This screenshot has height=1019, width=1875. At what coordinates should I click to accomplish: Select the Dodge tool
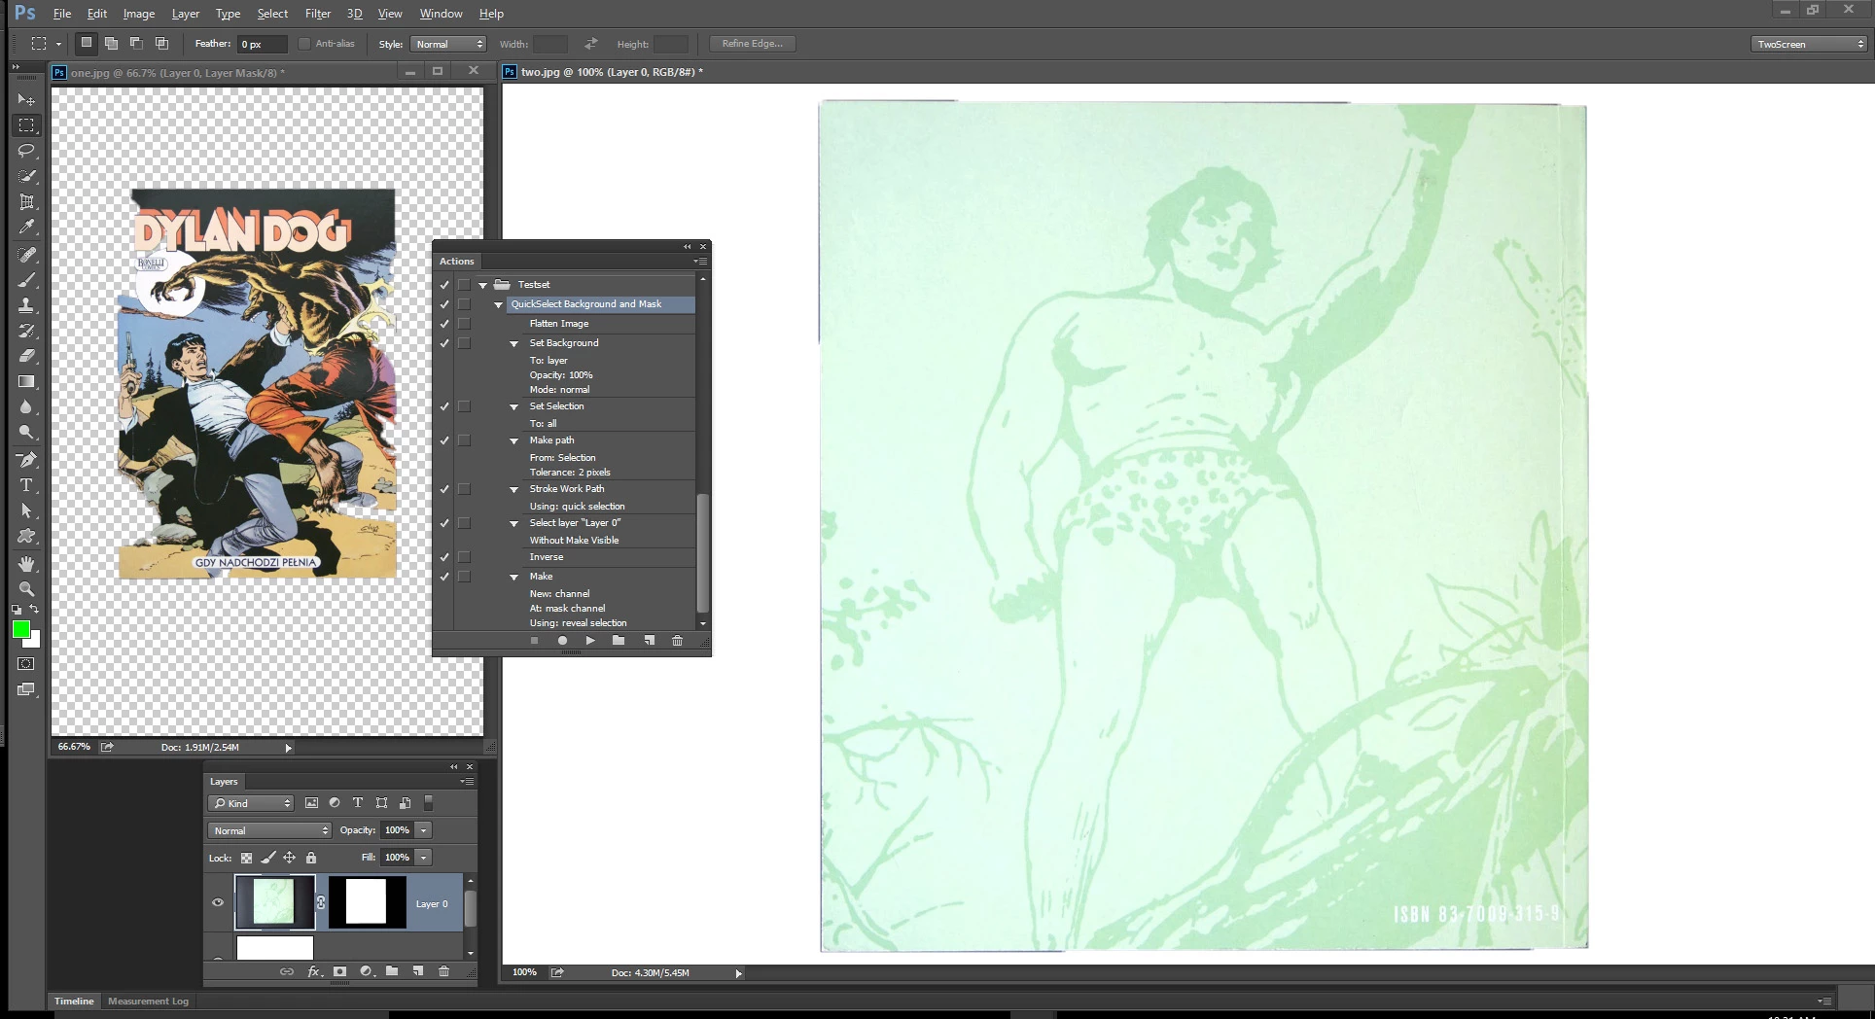coord(26,433)
